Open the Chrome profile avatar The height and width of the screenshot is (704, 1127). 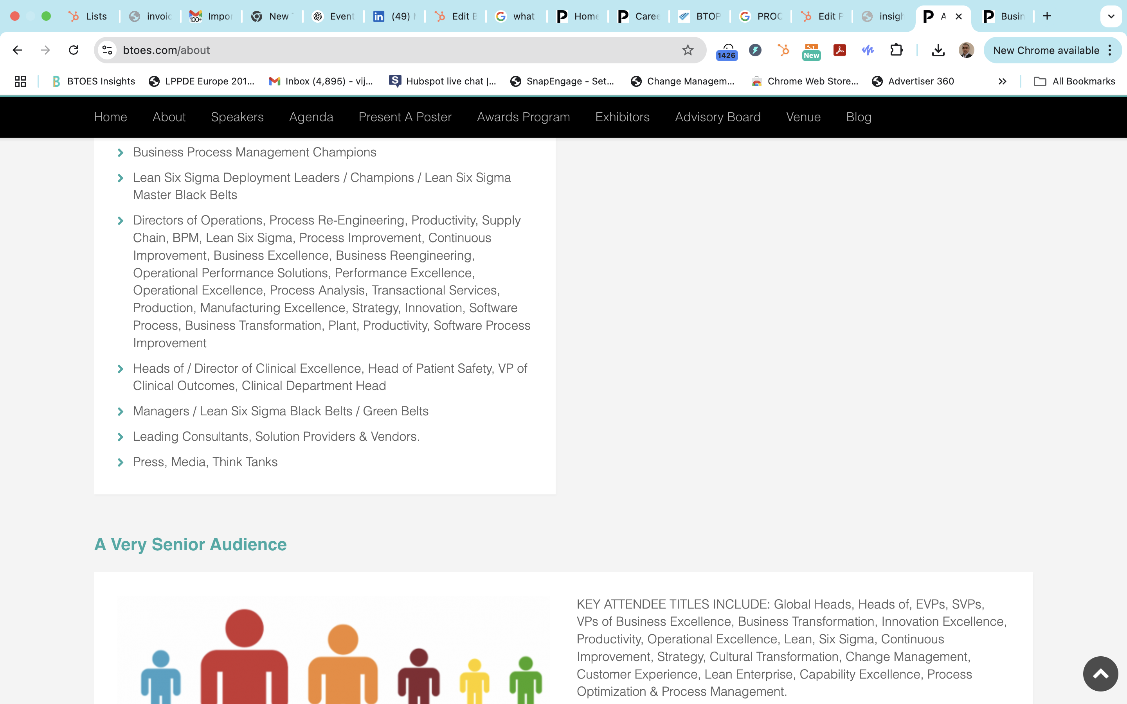click(x=966, y=50)
